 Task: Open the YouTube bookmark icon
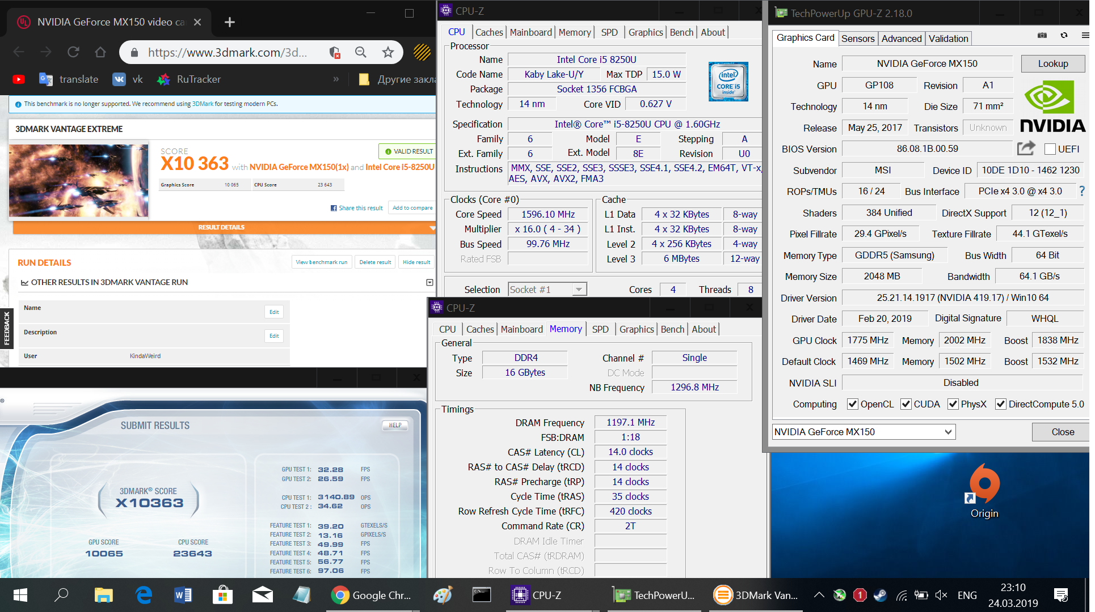[x=19, y=79]
